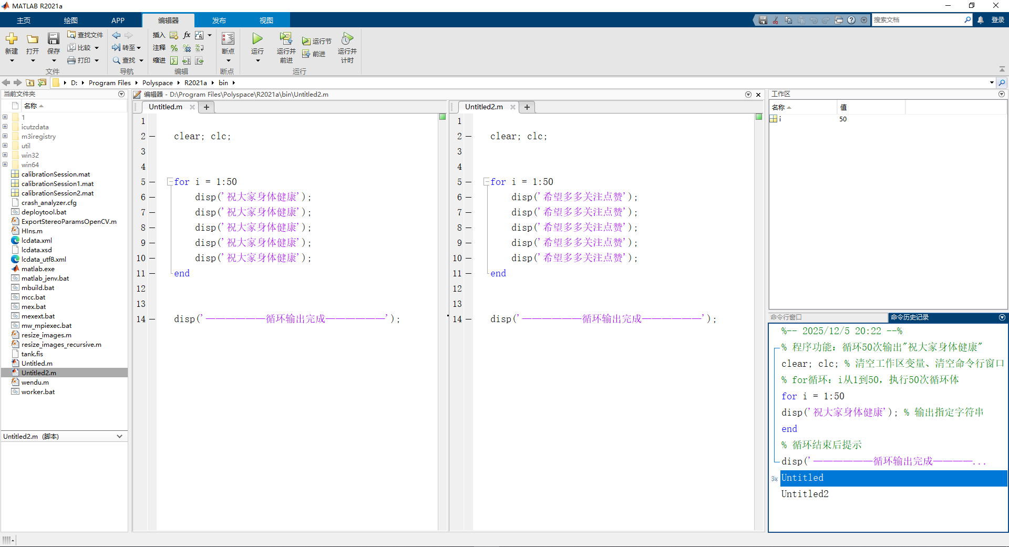Click the browse for folder icon

pyautogui.click(x=42, y=82)
